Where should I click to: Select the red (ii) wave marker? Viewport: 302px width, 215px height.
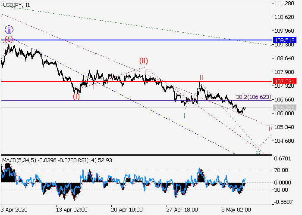pyautogui.click(x=144, y=61)
